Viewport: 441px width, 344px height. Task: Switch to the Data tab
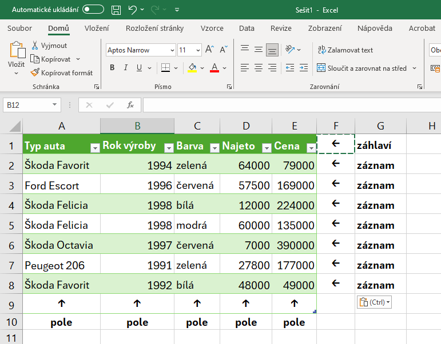click(247, 29)
